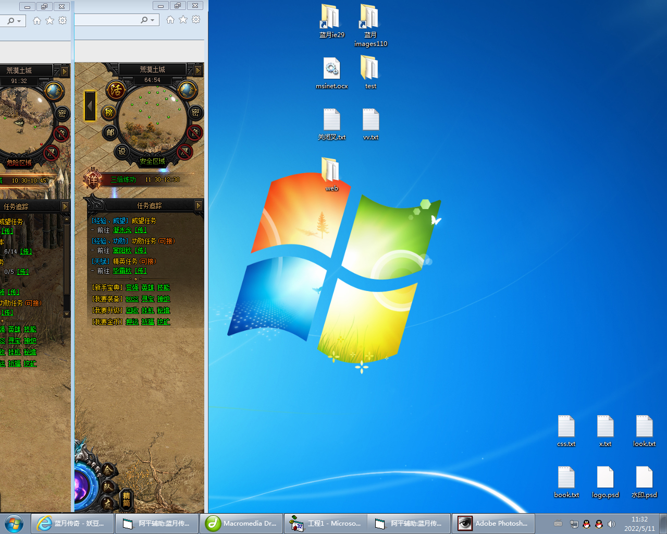Image resolution: width=667 pixels, height=534 pixels.
Task: Open tools gear in left browser window
Action: (63, 21)
